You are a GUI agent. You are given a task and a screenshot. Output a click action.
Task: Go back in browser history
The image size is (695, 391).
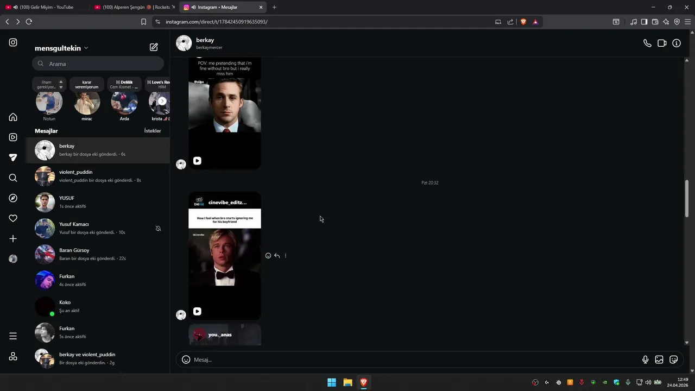point(7,22)
